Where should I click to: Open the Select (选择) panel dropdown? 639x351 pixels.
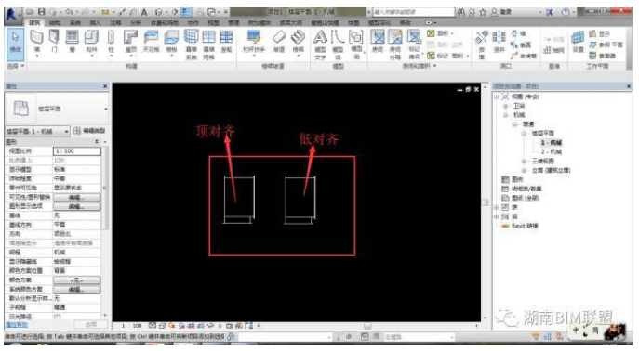coord(16,66)
